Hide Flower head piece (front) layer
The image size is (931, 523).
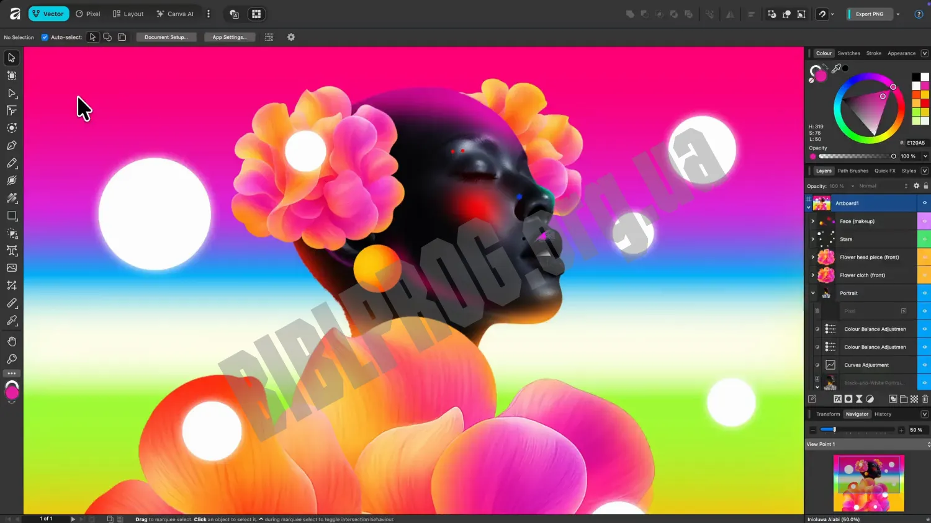tap(924, 257)
